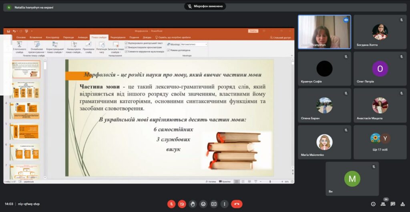Screen dimensions: 410x212
Task: Open the meeting details info icon
Action: point(373,204)
